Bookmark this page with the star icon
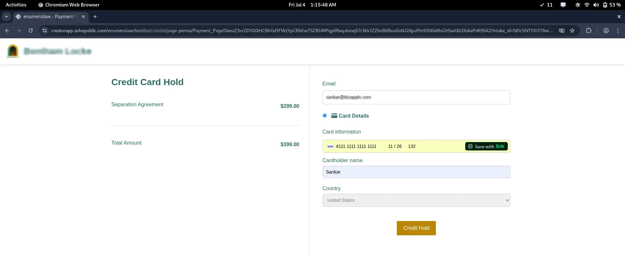The image size is (625, 260). 572,31
